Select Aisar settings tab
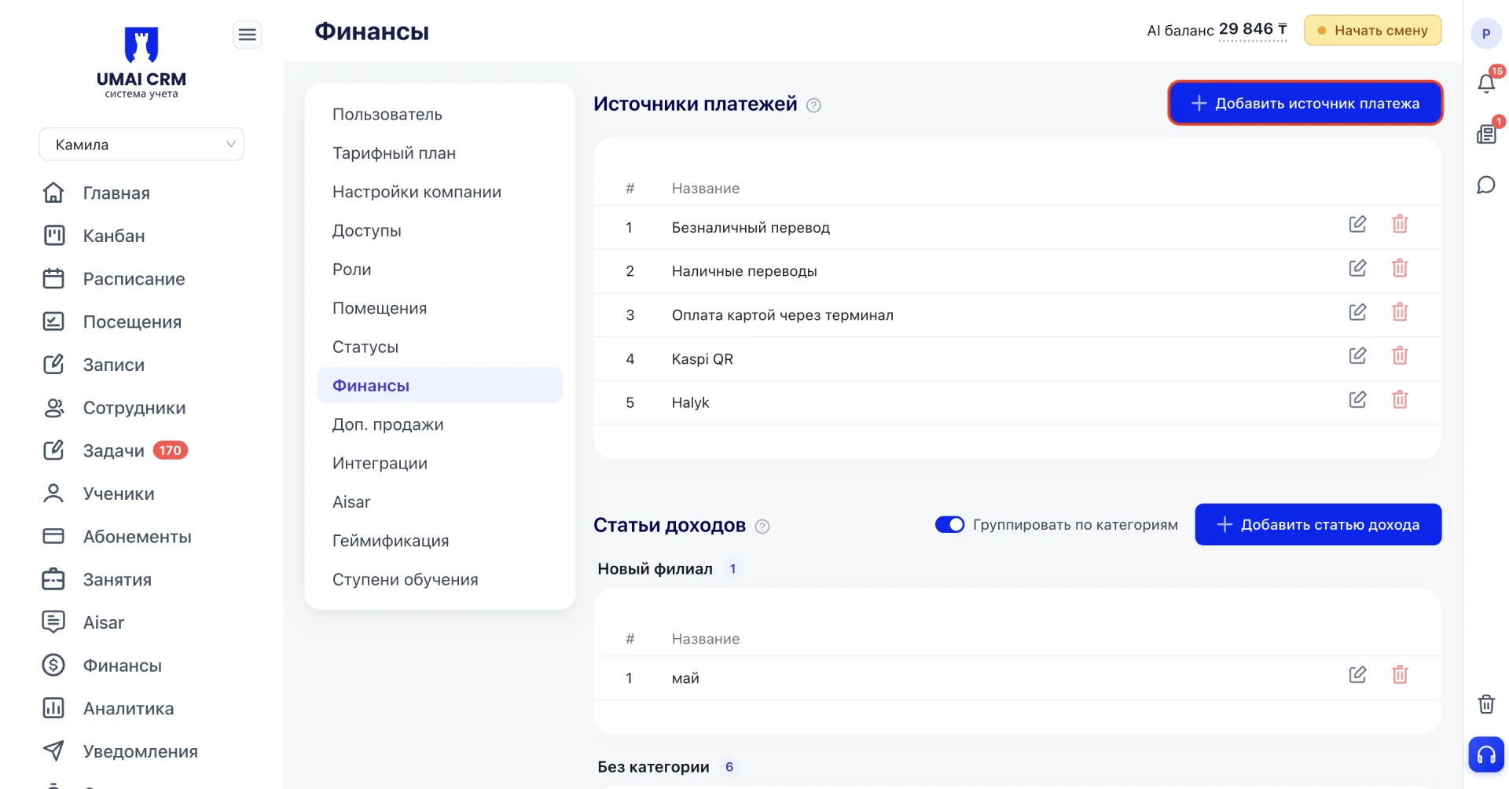The image size is (1509, 789). click(440, 501)
